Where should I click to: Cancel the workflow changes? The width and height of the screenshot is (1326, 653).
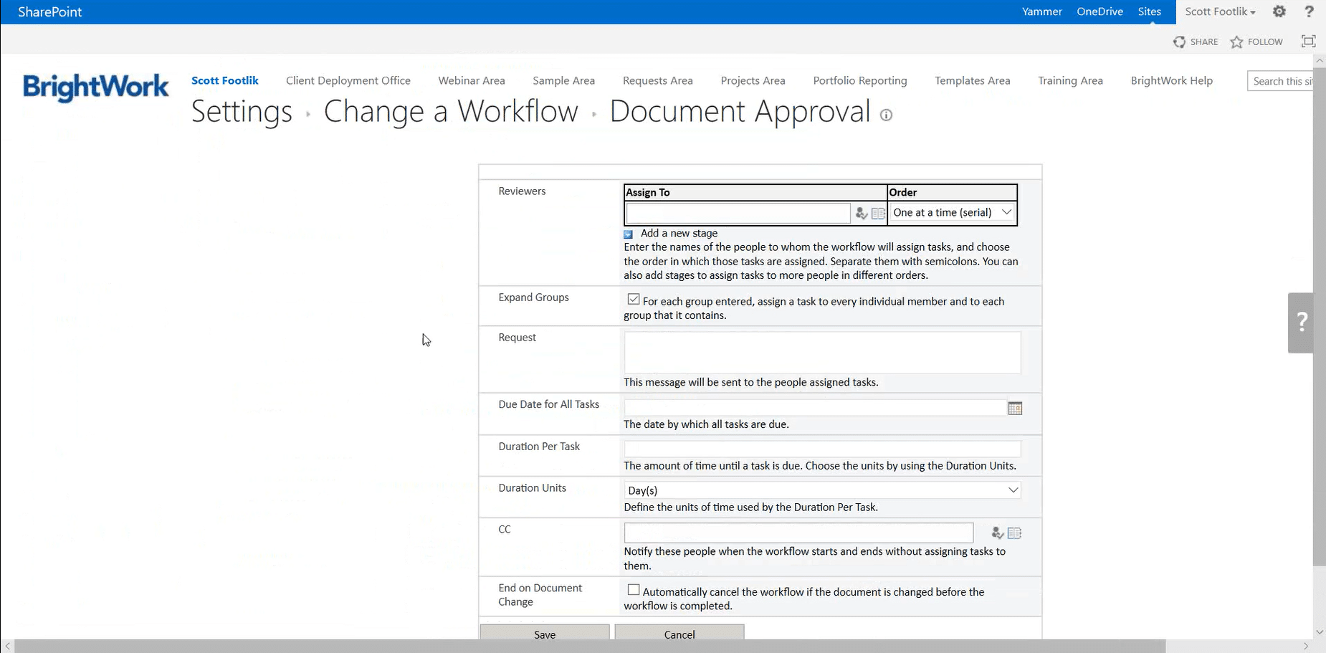pyautogui.click(x=679, y=634)
